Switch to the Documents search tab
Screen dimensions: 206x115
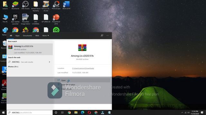[27, 35]
